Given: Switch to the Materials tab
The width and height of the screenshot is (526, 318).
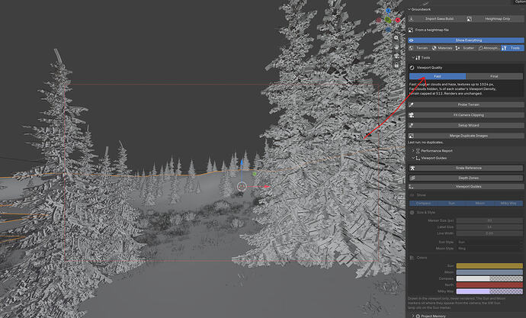Looking at the screenshot, I should click(x=442, y=48).
